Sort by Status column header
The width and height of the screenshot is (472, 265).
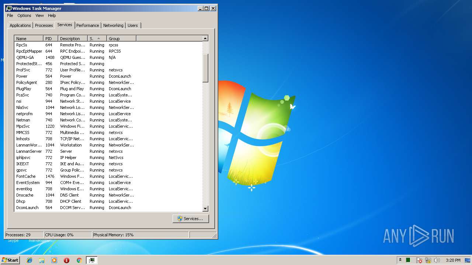(97, 38)
